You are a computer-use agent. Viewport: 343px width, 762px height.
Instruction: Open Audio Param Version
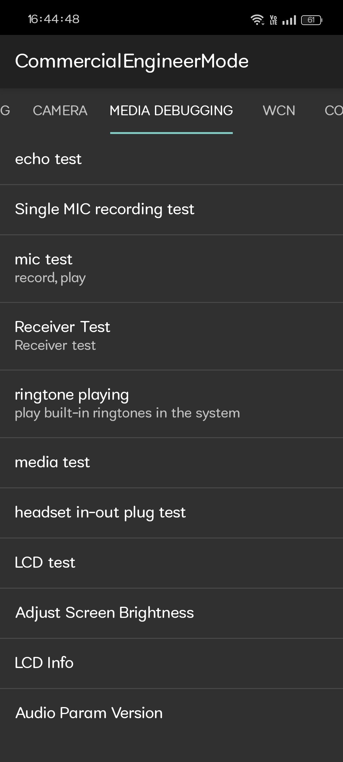tap(171, 713)
